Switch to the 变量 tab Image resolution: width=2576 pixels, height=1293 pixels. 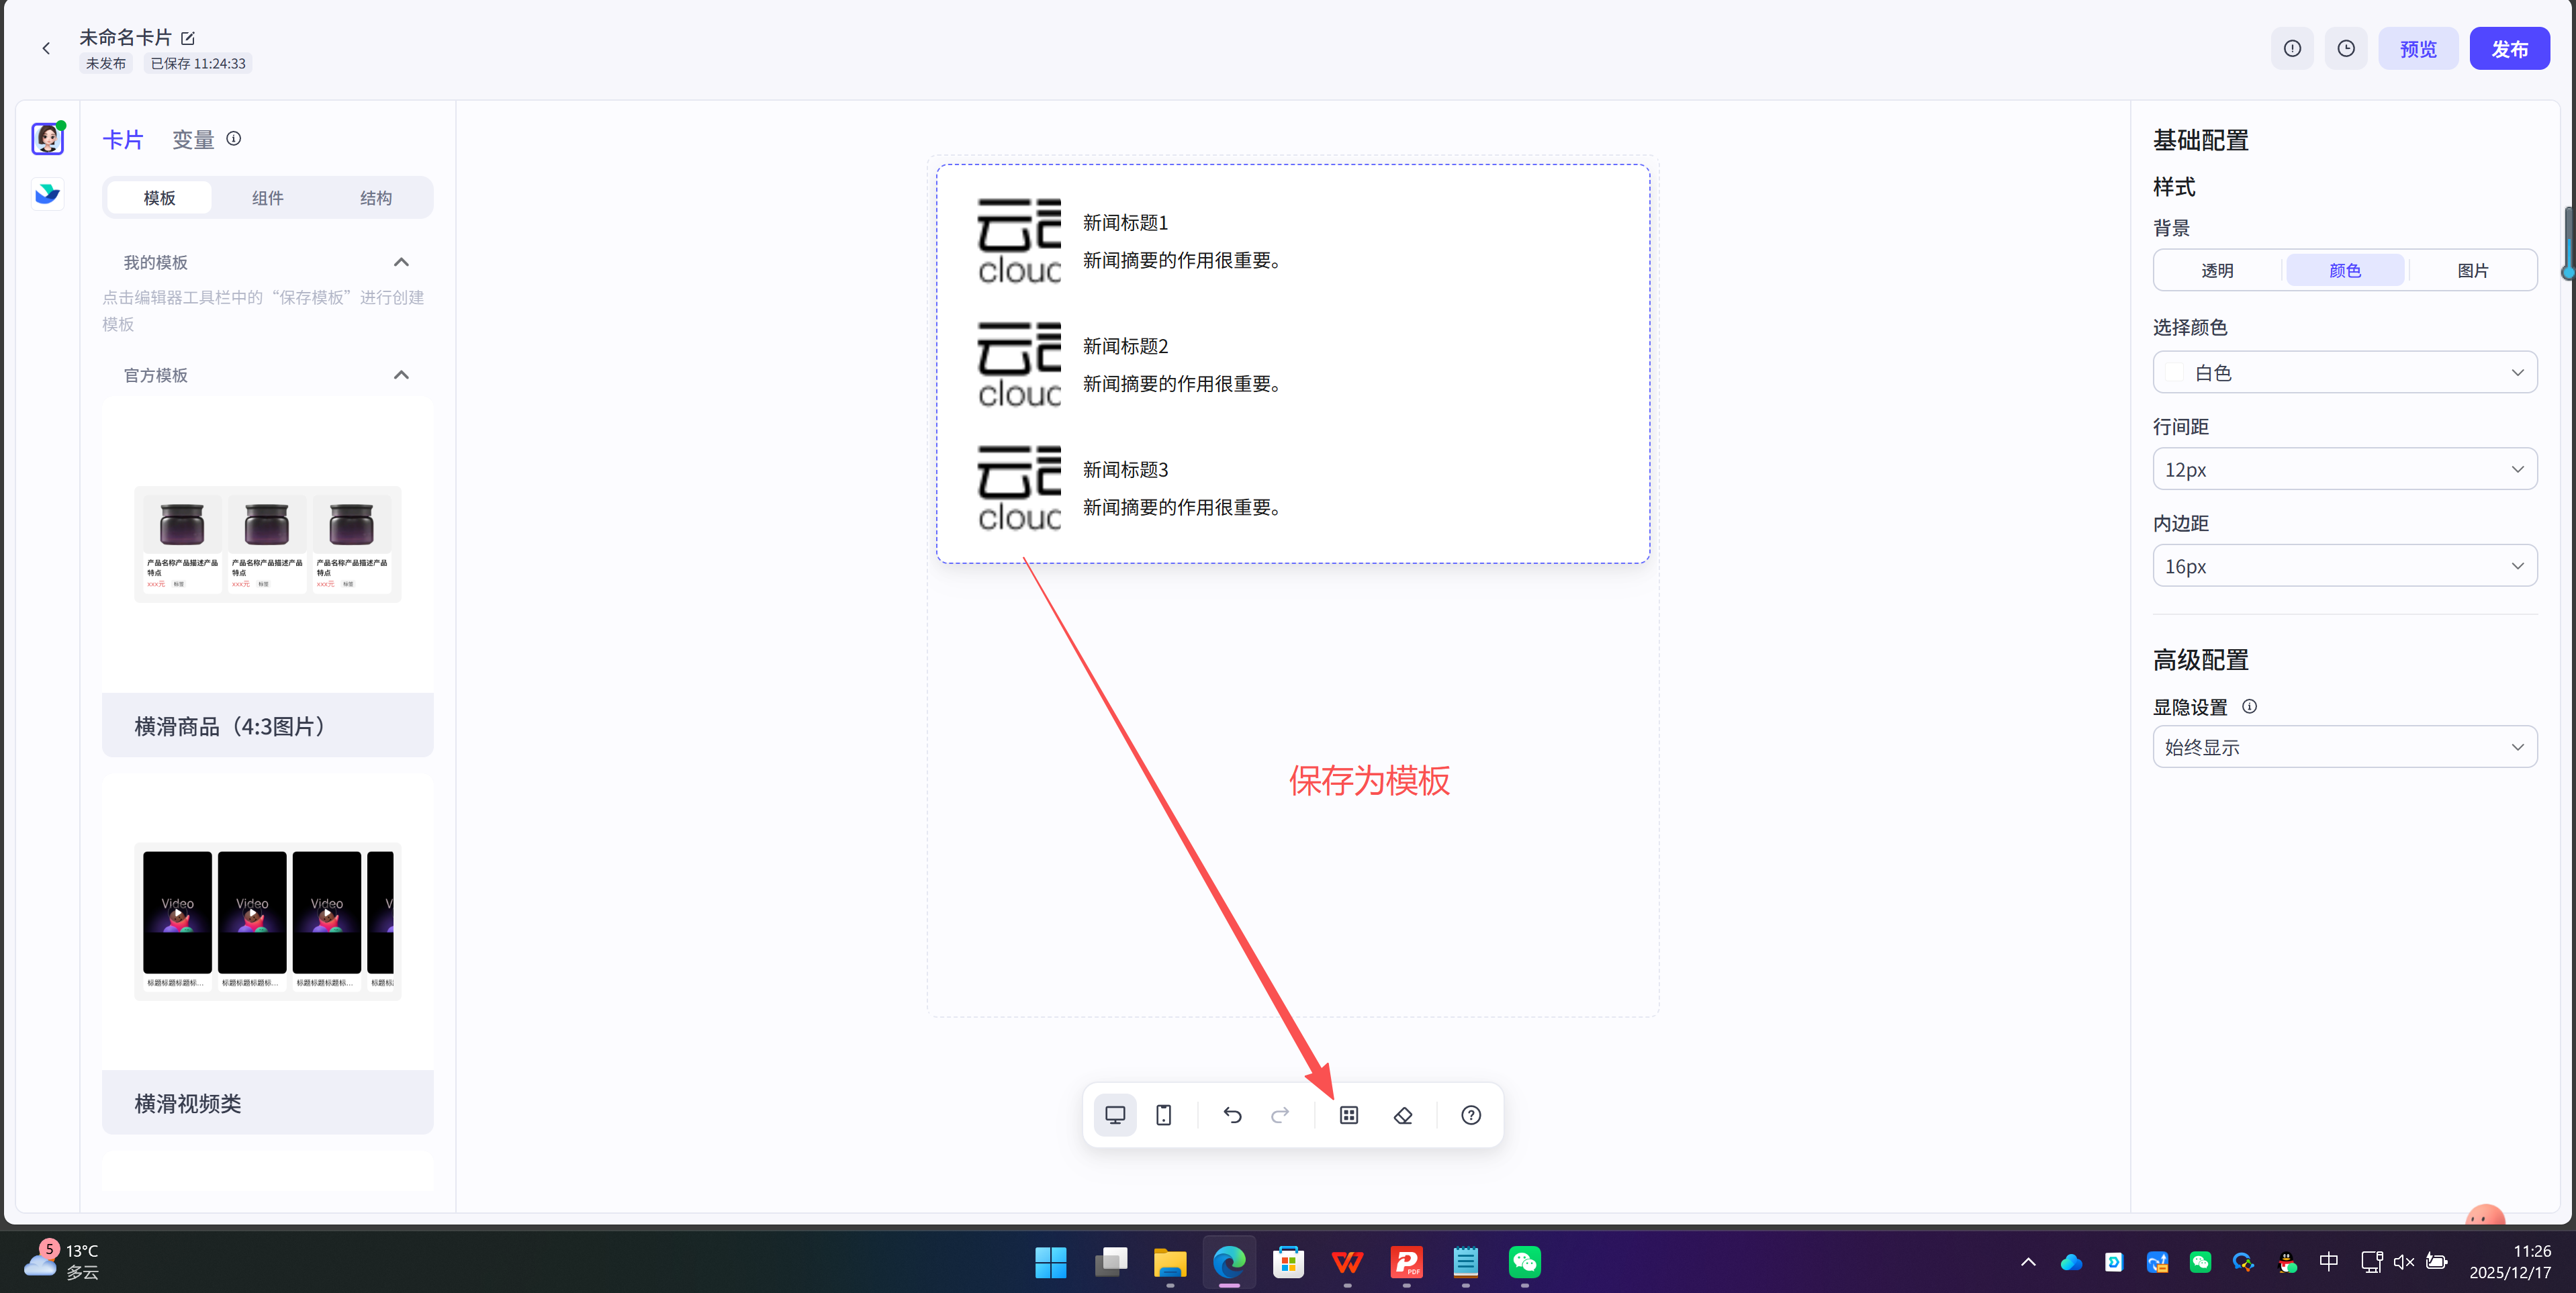click(193, 139)
